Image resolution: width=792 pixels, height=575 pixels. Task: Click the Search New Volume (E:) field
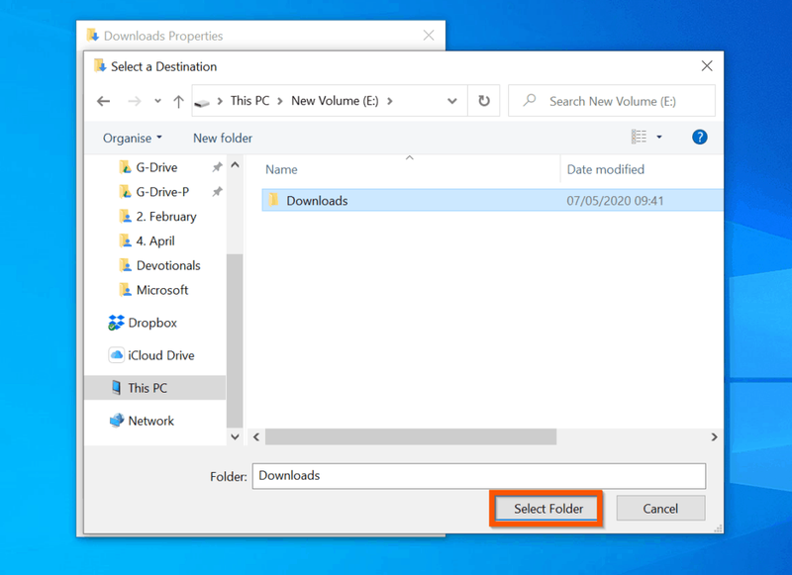612,101
